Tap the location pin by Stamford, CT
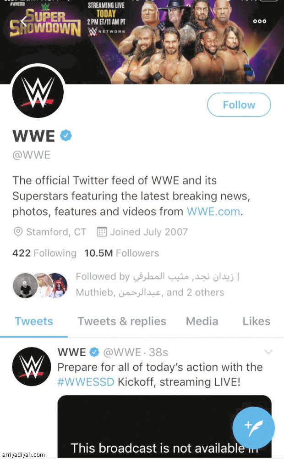284x459 pixels. (x=18, y=232)
